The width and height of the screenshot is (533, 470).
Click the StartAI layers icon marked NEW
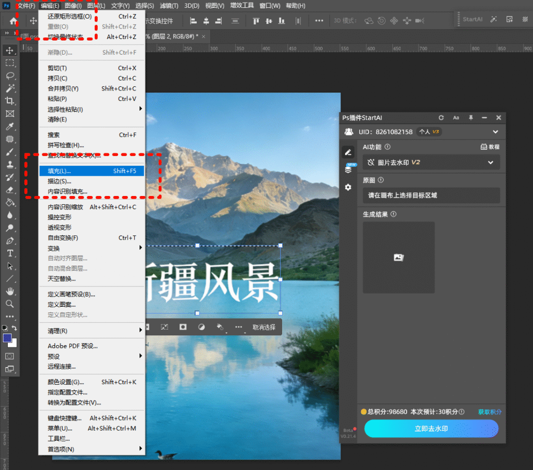pyautogui.click(x=348, y=169)
